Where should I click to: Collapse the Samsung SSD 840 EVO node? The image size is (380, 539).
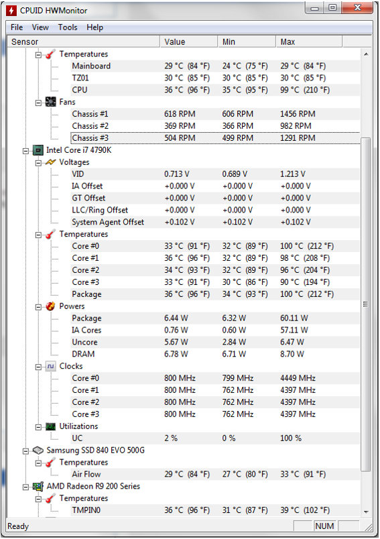(x=25, y=451)
